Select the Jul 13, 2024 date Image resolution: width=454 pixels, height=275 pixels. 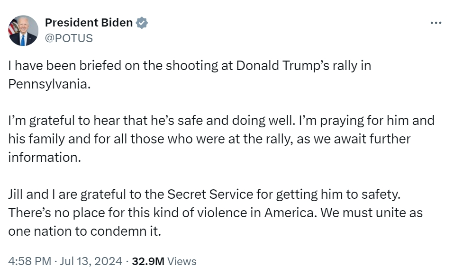point(91,261)
